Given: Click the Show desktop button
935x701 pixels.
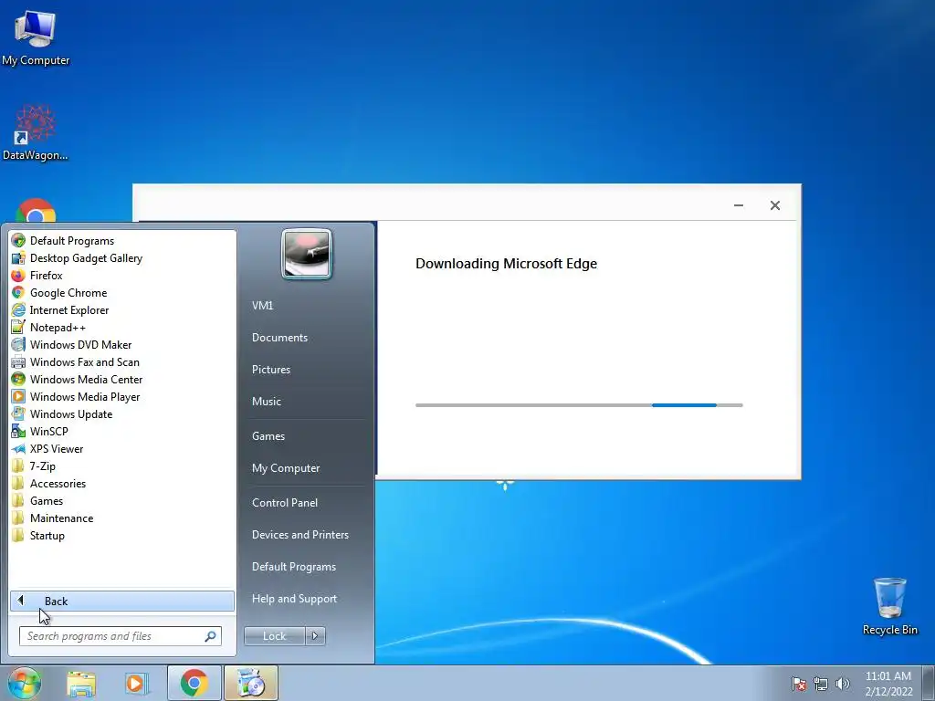Looking at the screenshot, I should pos(929,683).
